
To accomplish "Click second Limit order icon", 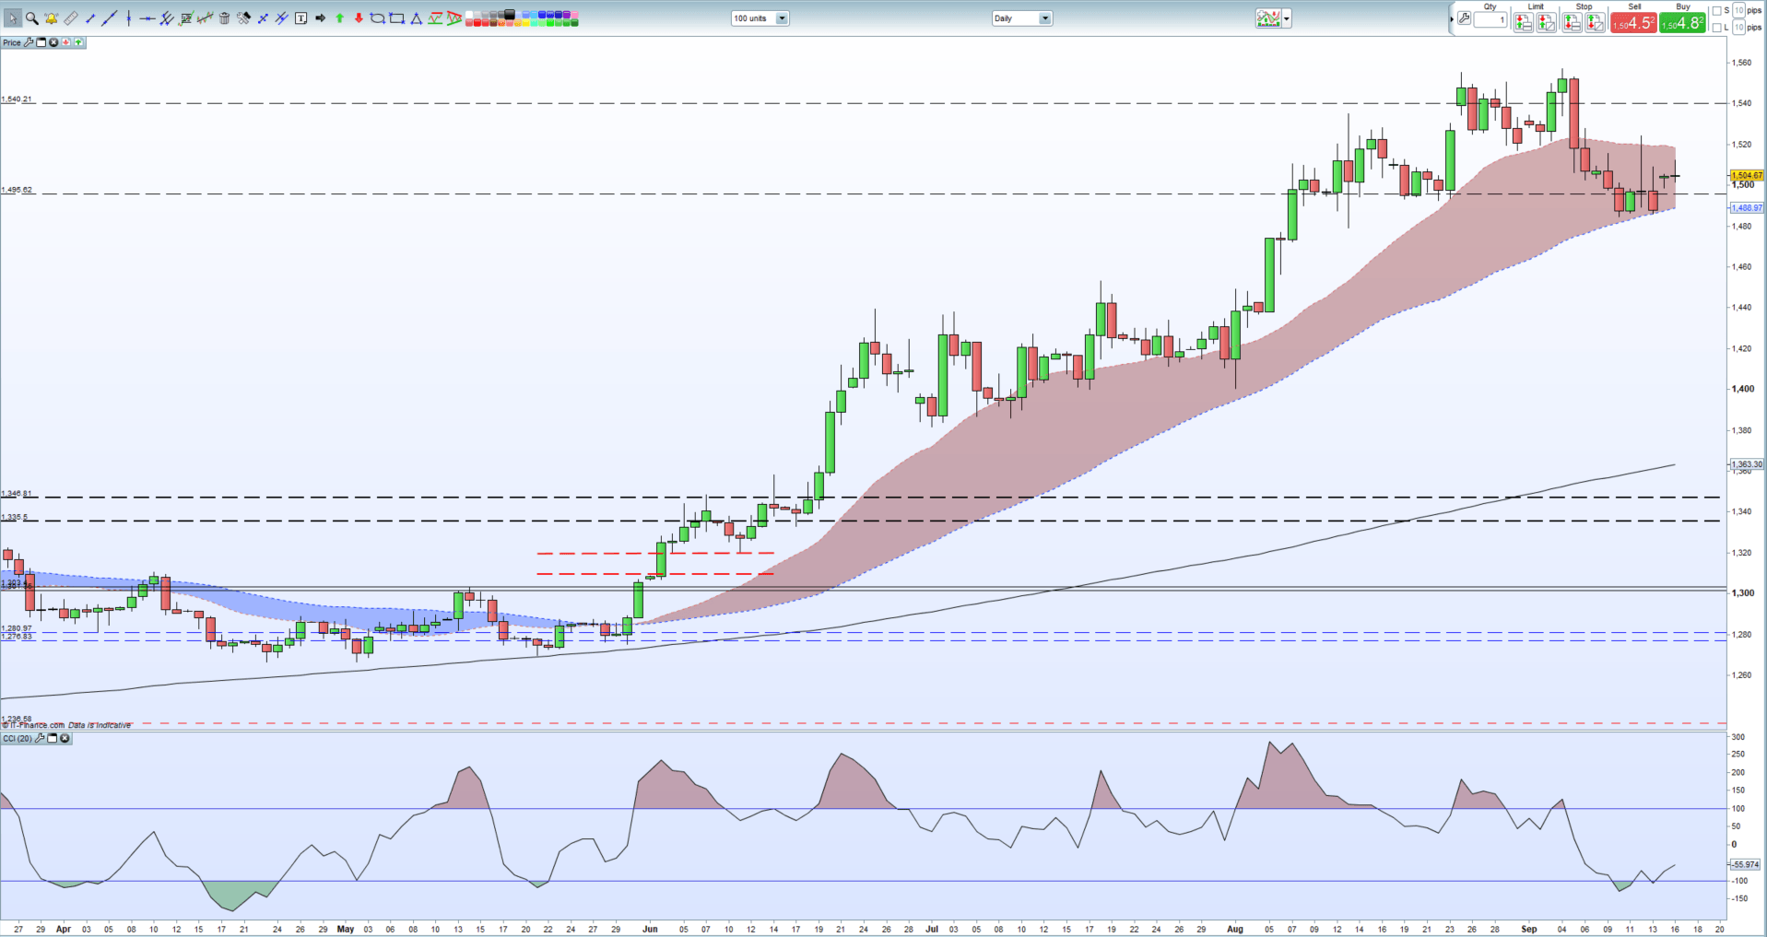I will click(1546, 22).
